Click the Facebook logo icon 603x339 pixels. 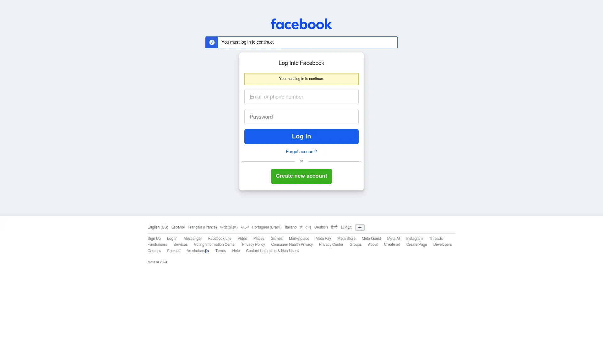[x=301, y=24]
